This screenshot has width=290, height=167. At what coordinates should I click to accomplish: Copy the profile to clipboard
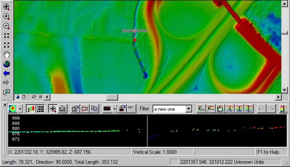[94, 109]
